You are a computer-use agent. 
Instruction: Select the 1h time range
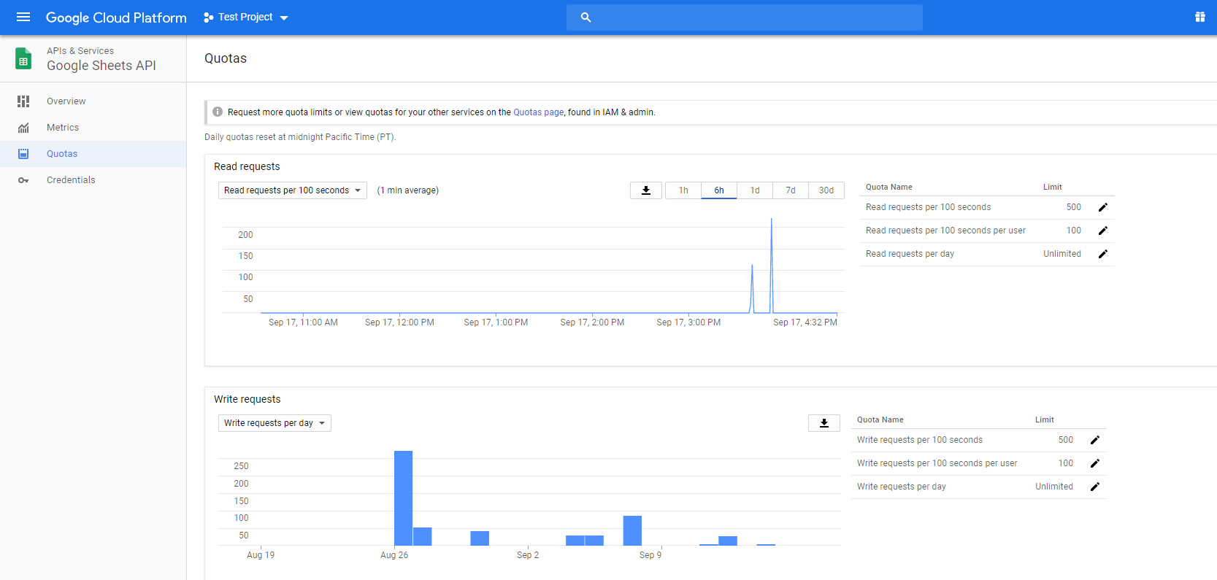coord(683,190)
